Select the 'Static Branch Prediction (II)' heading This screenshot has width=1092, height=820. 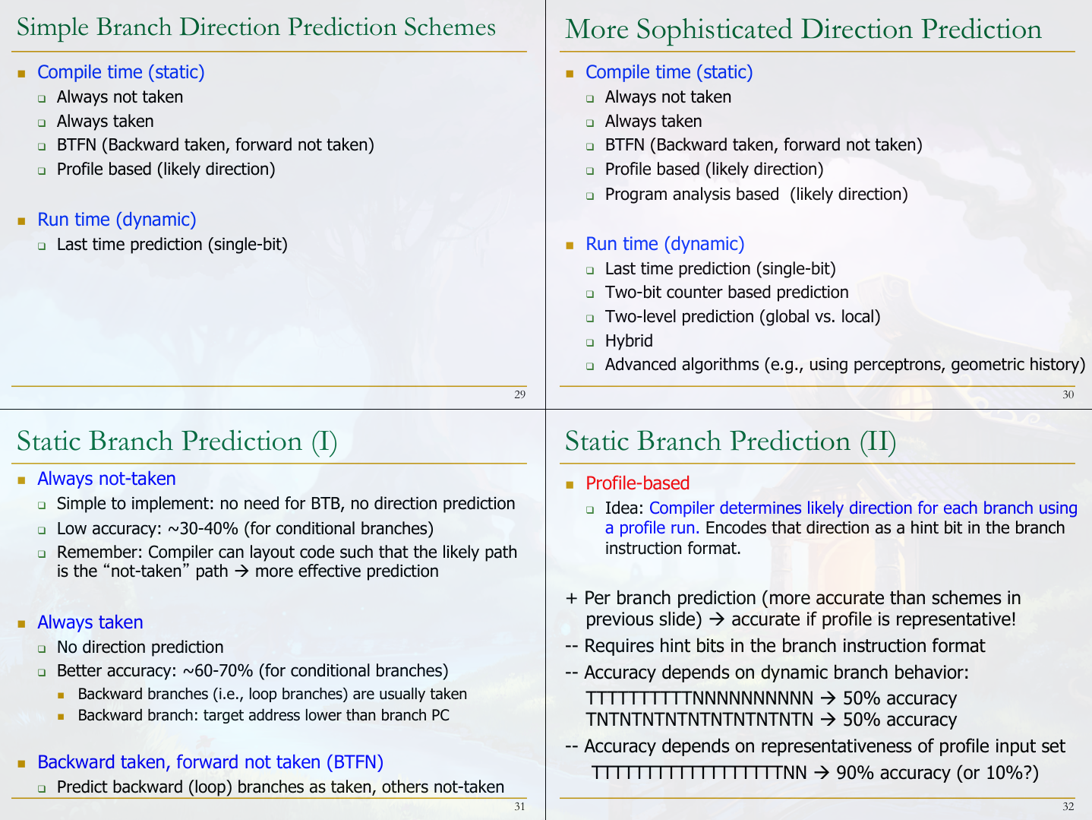(x=730, y=442)
